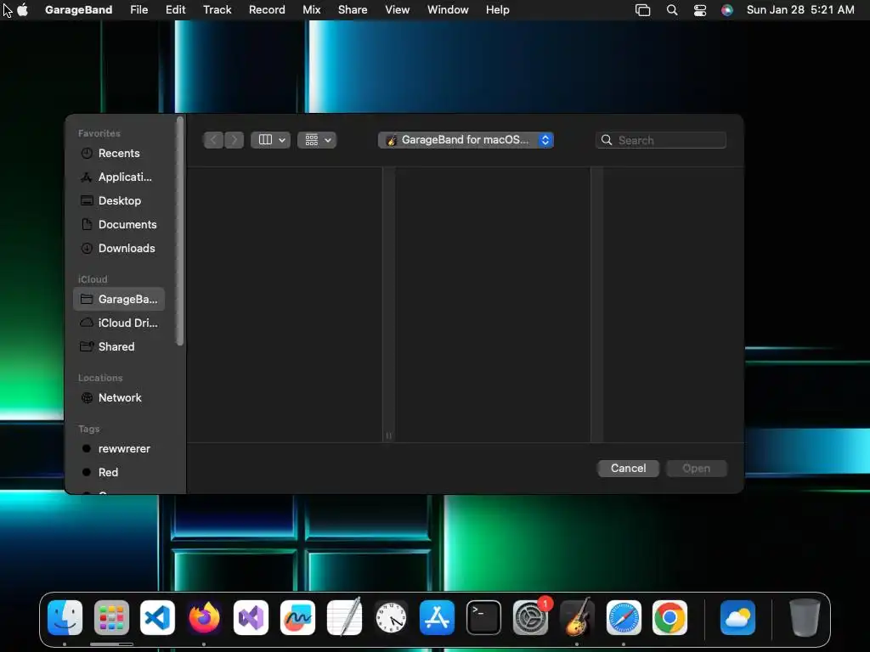This screenshot has height=652, width=870.
Task: Open Control Center in menu bar
Action: pyautogui.click(x=700, y=10)
